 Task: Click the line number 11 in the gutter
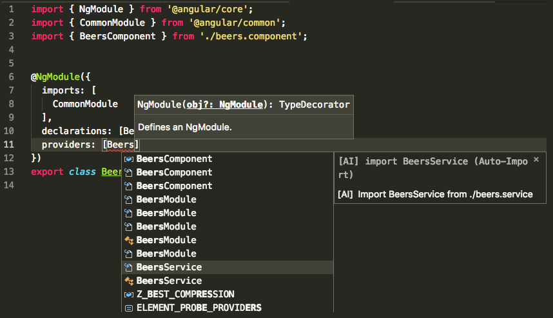point(9,144)
